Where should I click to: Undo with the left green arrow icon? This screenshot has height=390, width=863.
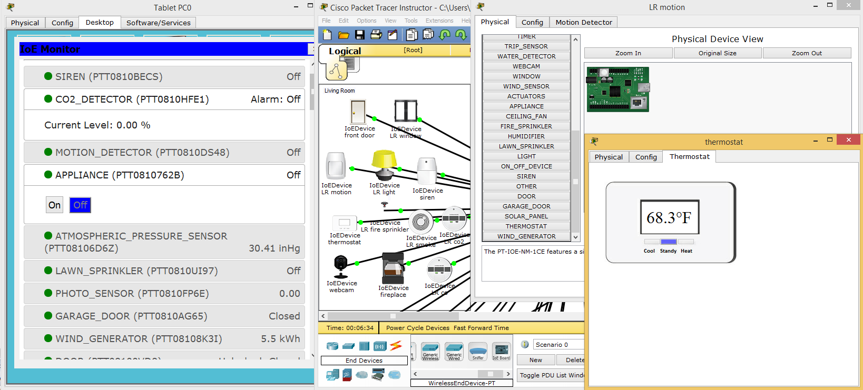tap(445, 35)
